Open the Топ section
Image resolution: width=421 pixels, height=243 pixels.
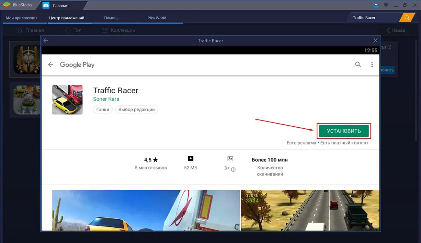[73, 30]
